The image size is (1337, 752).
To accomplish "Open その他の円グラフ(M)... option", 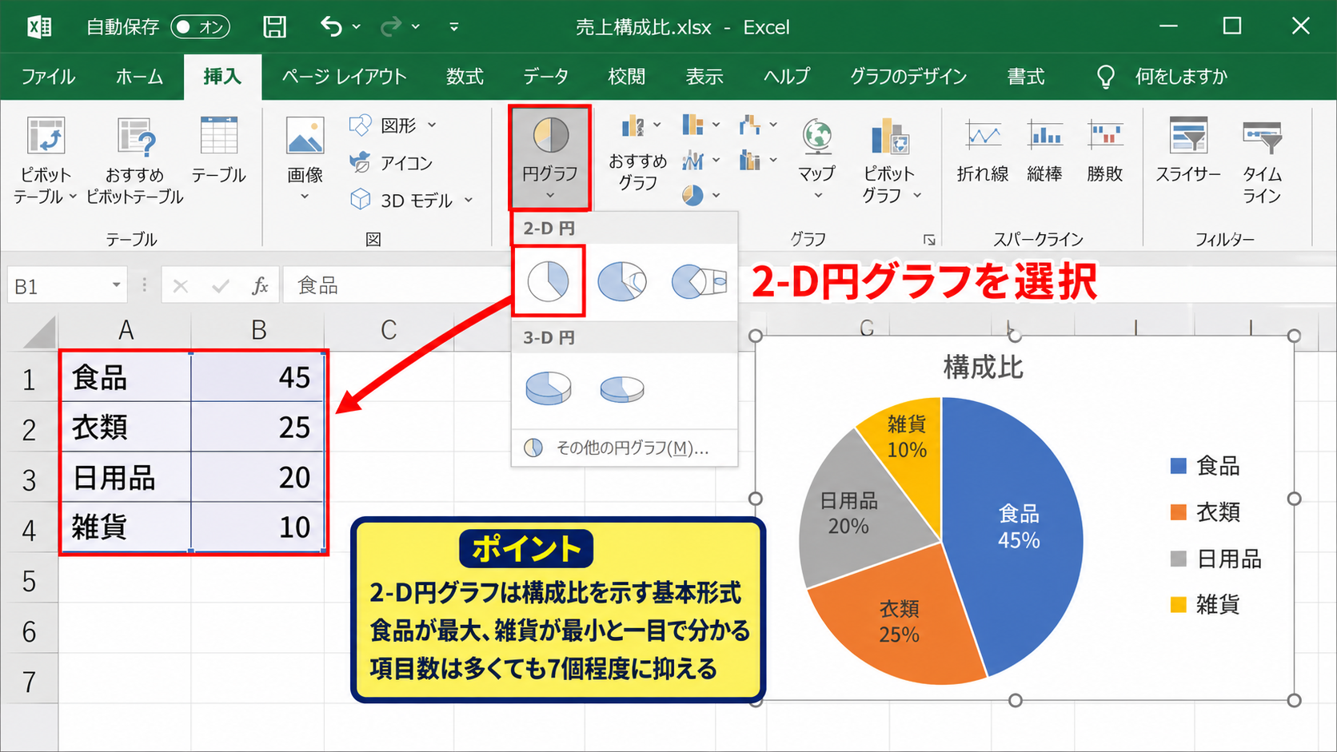I will point(625,448).
